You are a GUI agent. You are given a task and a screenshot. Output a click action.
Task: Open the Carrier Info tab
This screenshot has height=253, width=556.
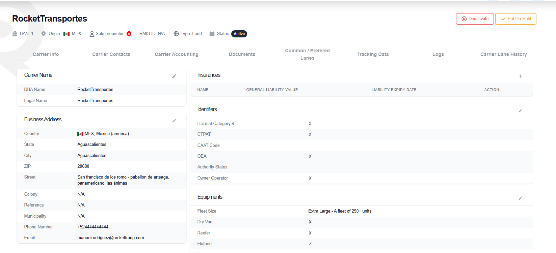coord(46,54)
